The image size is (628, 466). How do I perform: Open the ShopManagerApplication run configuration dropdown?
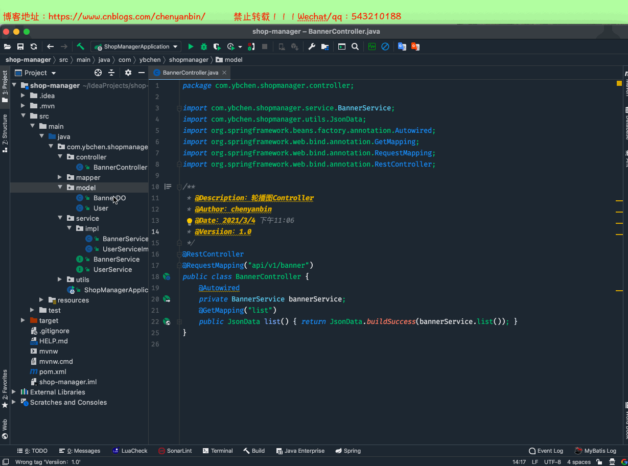tap(136, 46)
